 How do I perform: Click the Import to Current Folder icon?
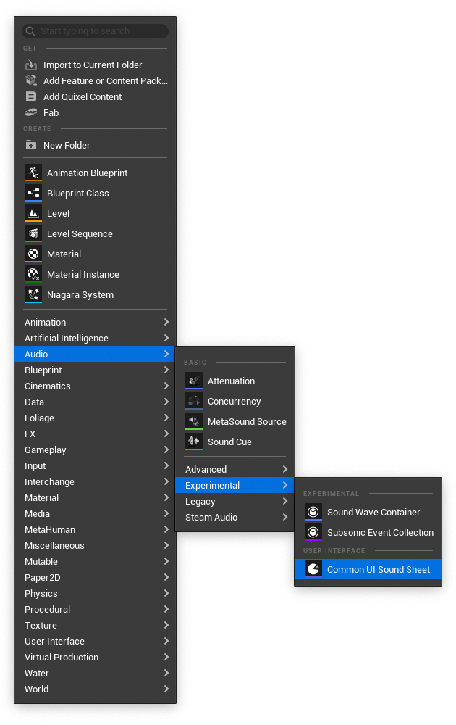click(x=31, y=65)
